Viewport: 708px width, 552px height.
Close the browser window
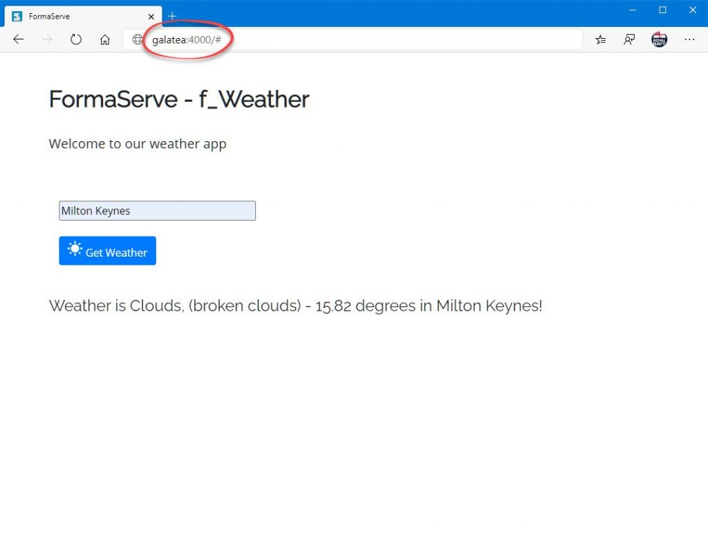click(x=693, y=10)
